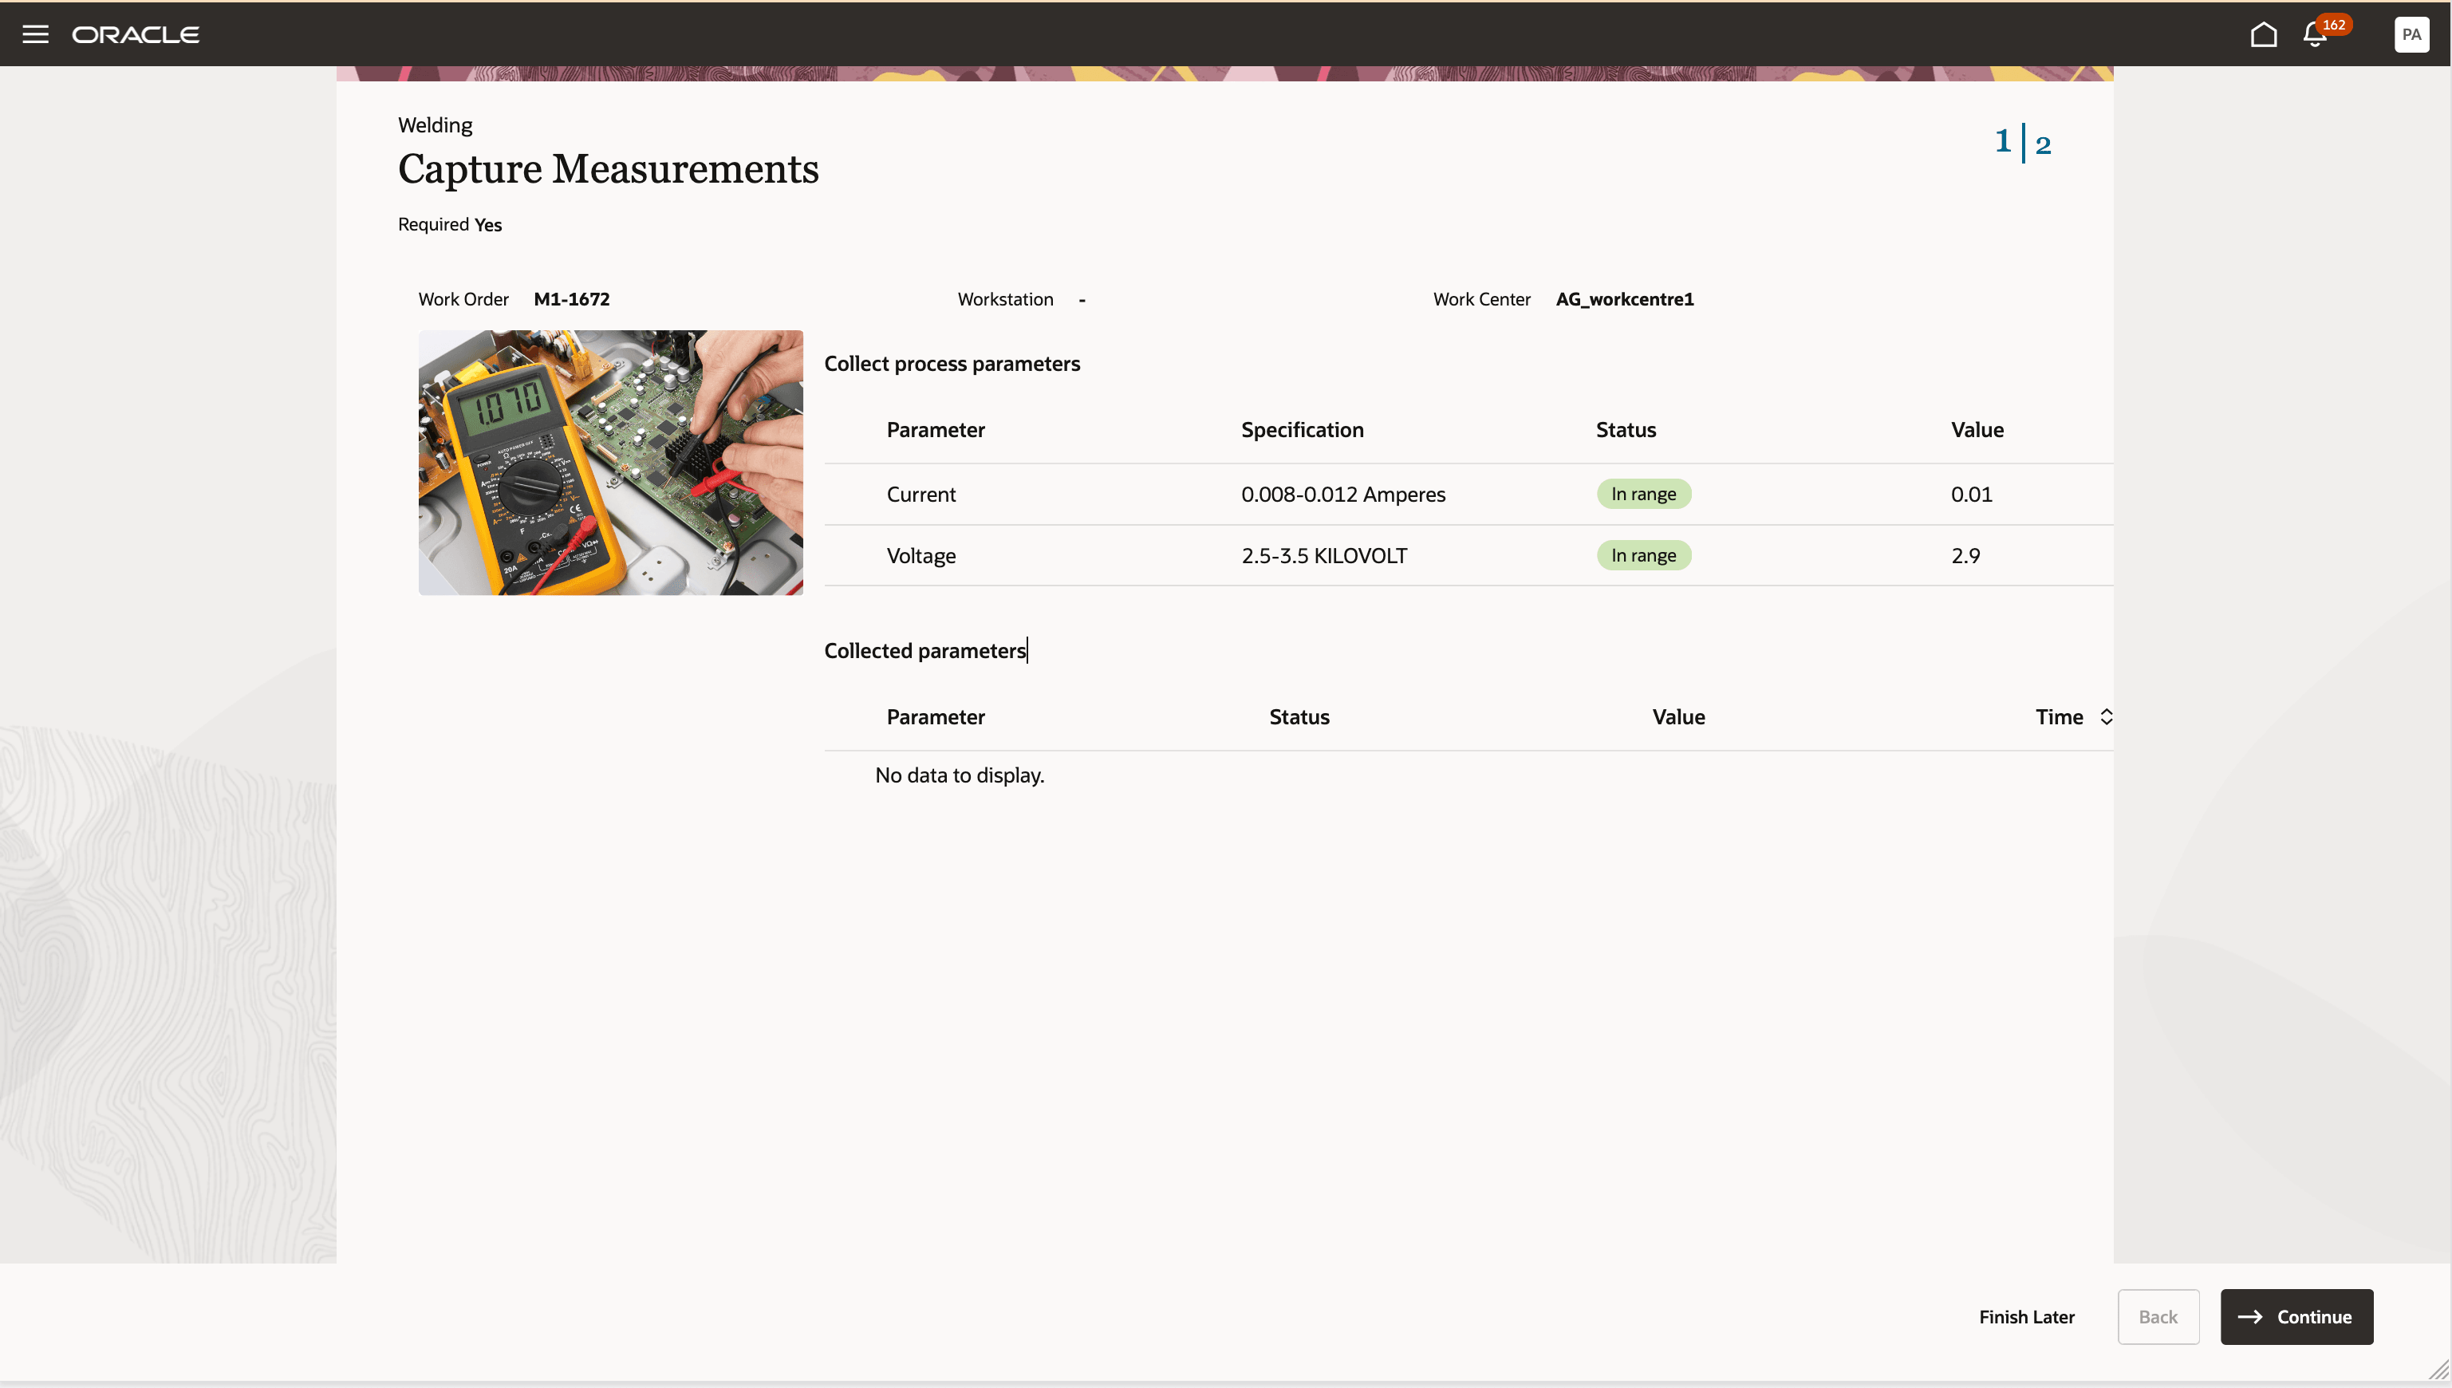Open the notifications bell
Viewport: 2452px width, 1388px height.
pyautogui.click(x=2315, y=34)
